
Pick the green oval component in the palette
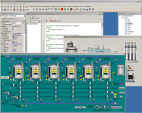click(65, 9)
